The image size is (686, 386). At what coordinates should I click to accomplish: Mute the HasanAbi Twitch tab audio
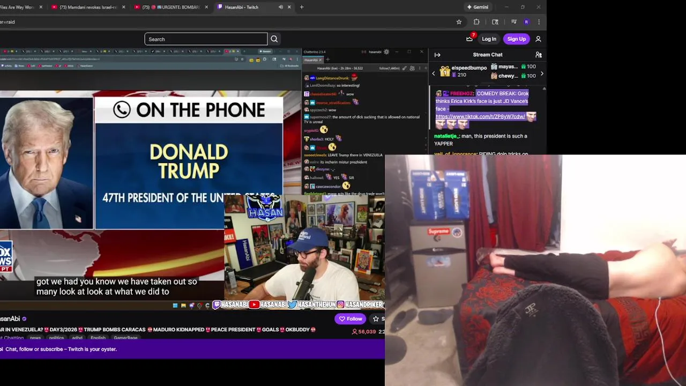coord(281,7)
